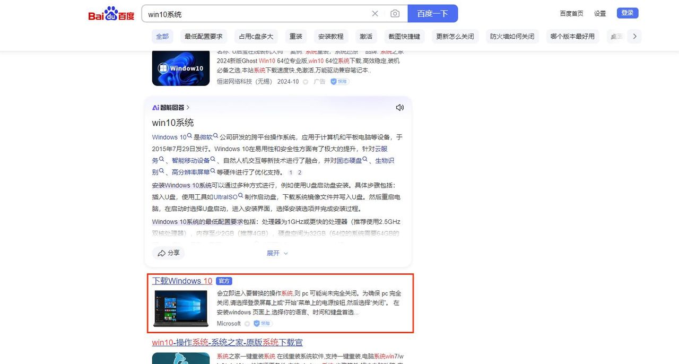This screenshot has height=364, width=679.
Task: Click the 分享 button
Action: [168, 253]
